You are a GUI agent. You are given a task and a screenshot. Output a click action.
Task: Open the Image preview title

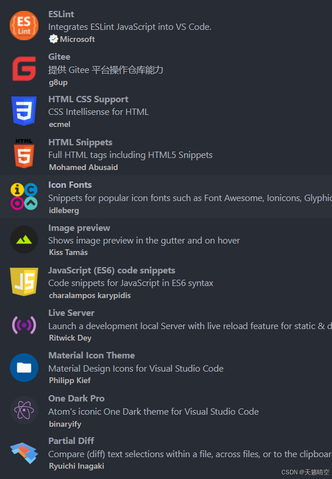pyautogui.click(x=79, y=228)
